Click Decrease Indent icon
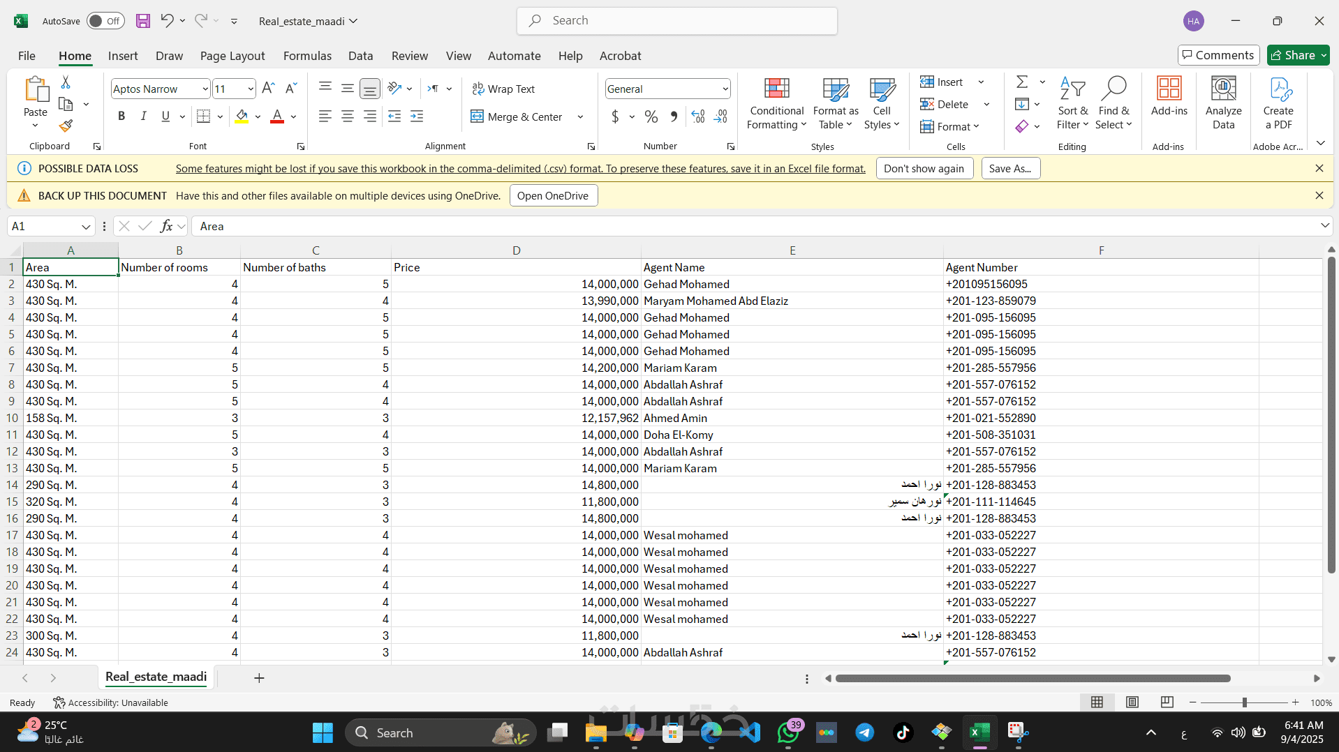This screenshot has height=752, width=1339. click(x=394, y=116)
